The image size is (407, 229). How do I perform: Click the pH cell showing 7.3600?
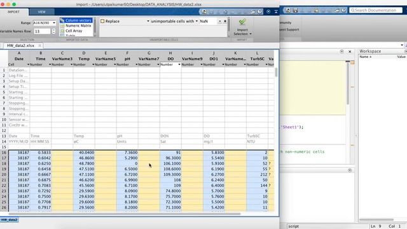click(127, 153)
